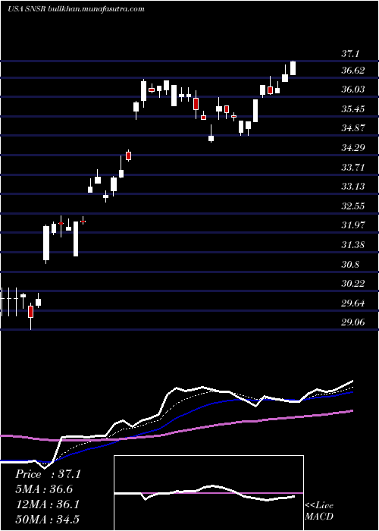Screen dimensions: 379x531
Task: Click the 34.87 price axis label
Action: [x=353, y=128]
